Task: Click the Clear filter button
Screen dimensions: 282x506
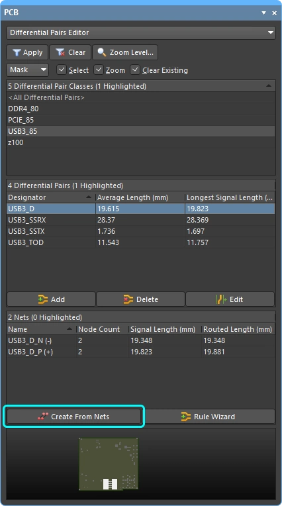Action: pos(70,52)
